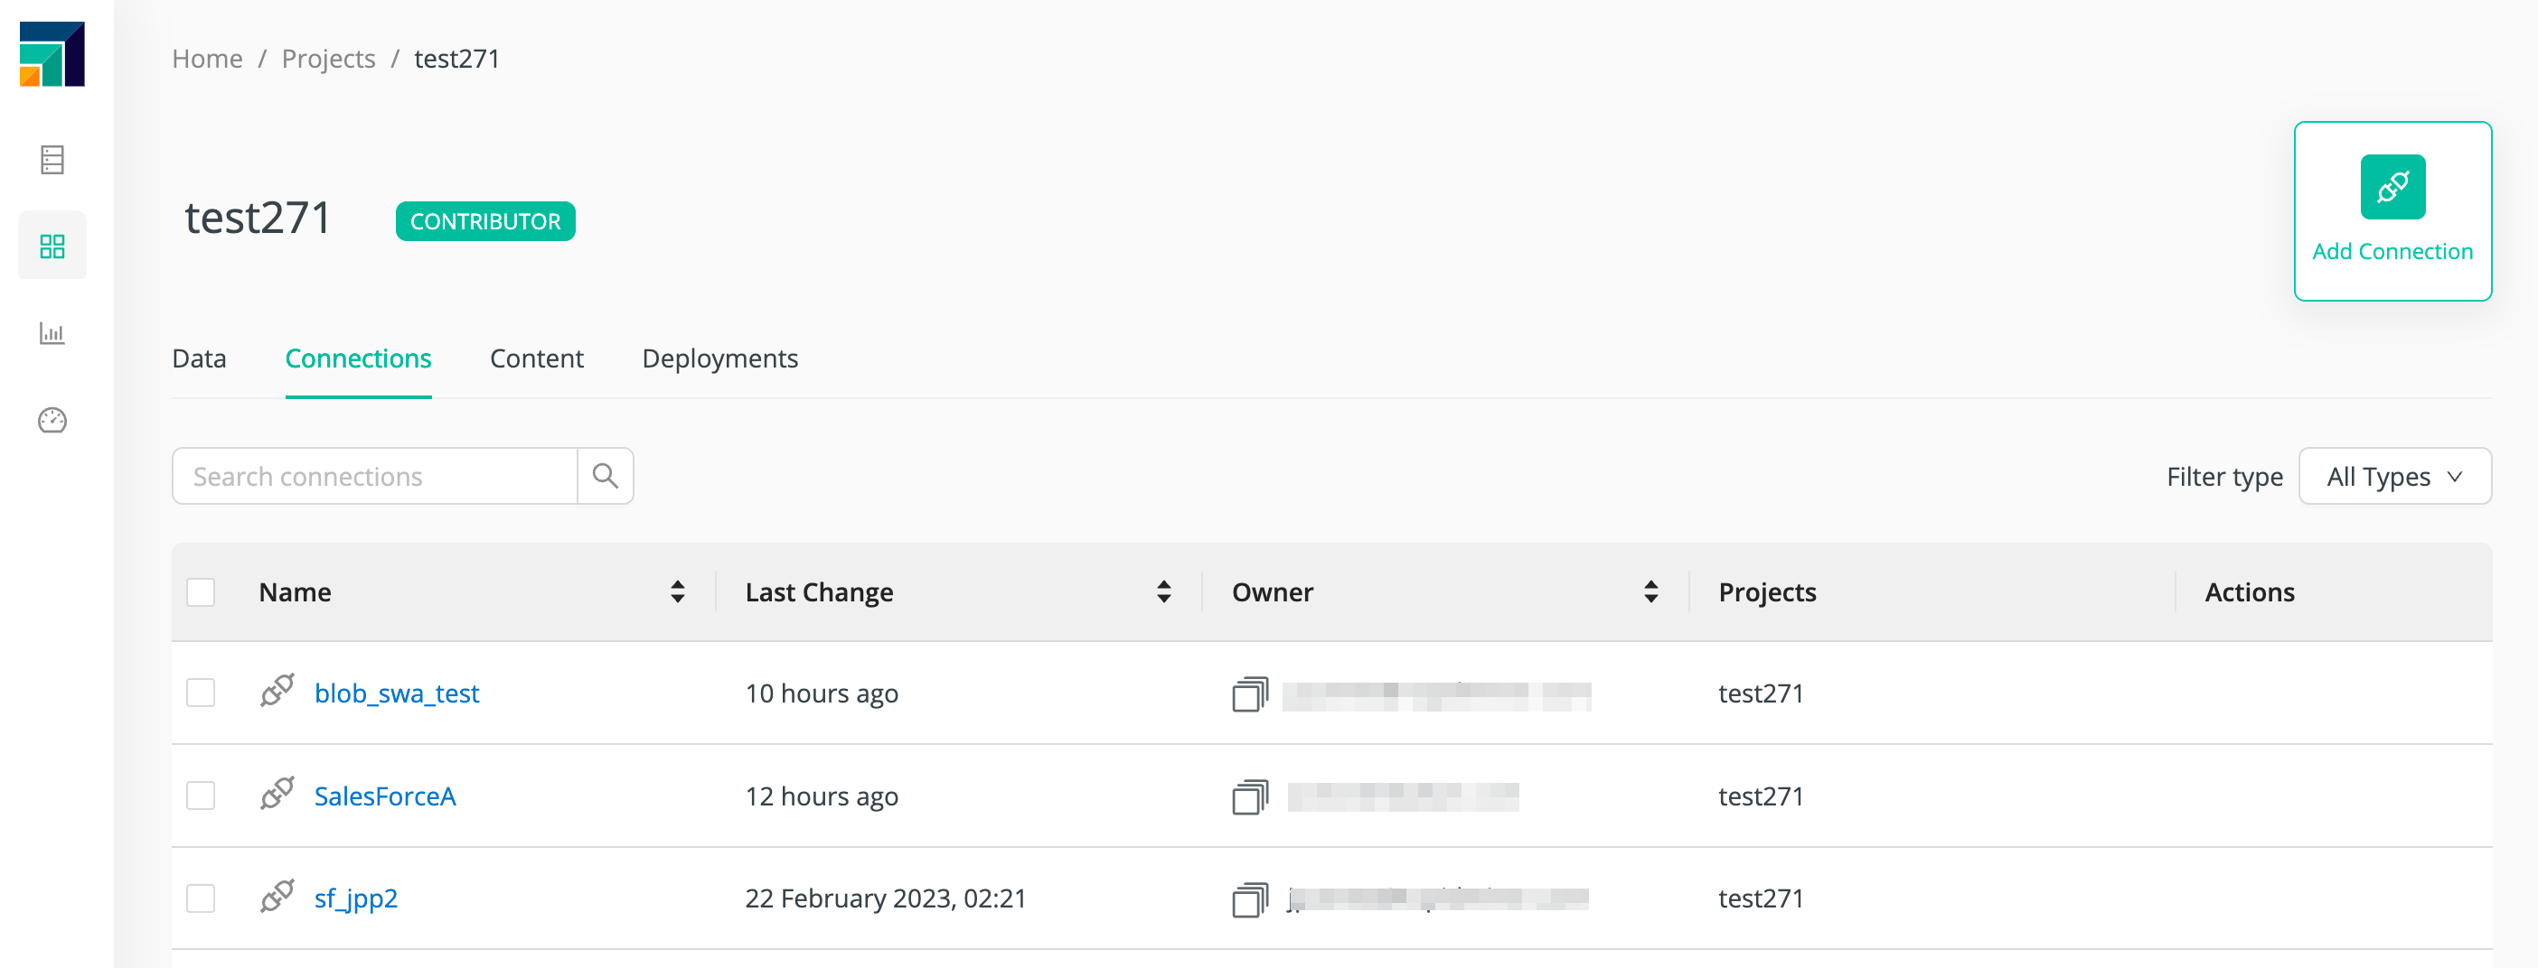The width and height of the screenshot is (2538, 968).
Task: Switch to the Deployments tab
Action: point(719,358)
